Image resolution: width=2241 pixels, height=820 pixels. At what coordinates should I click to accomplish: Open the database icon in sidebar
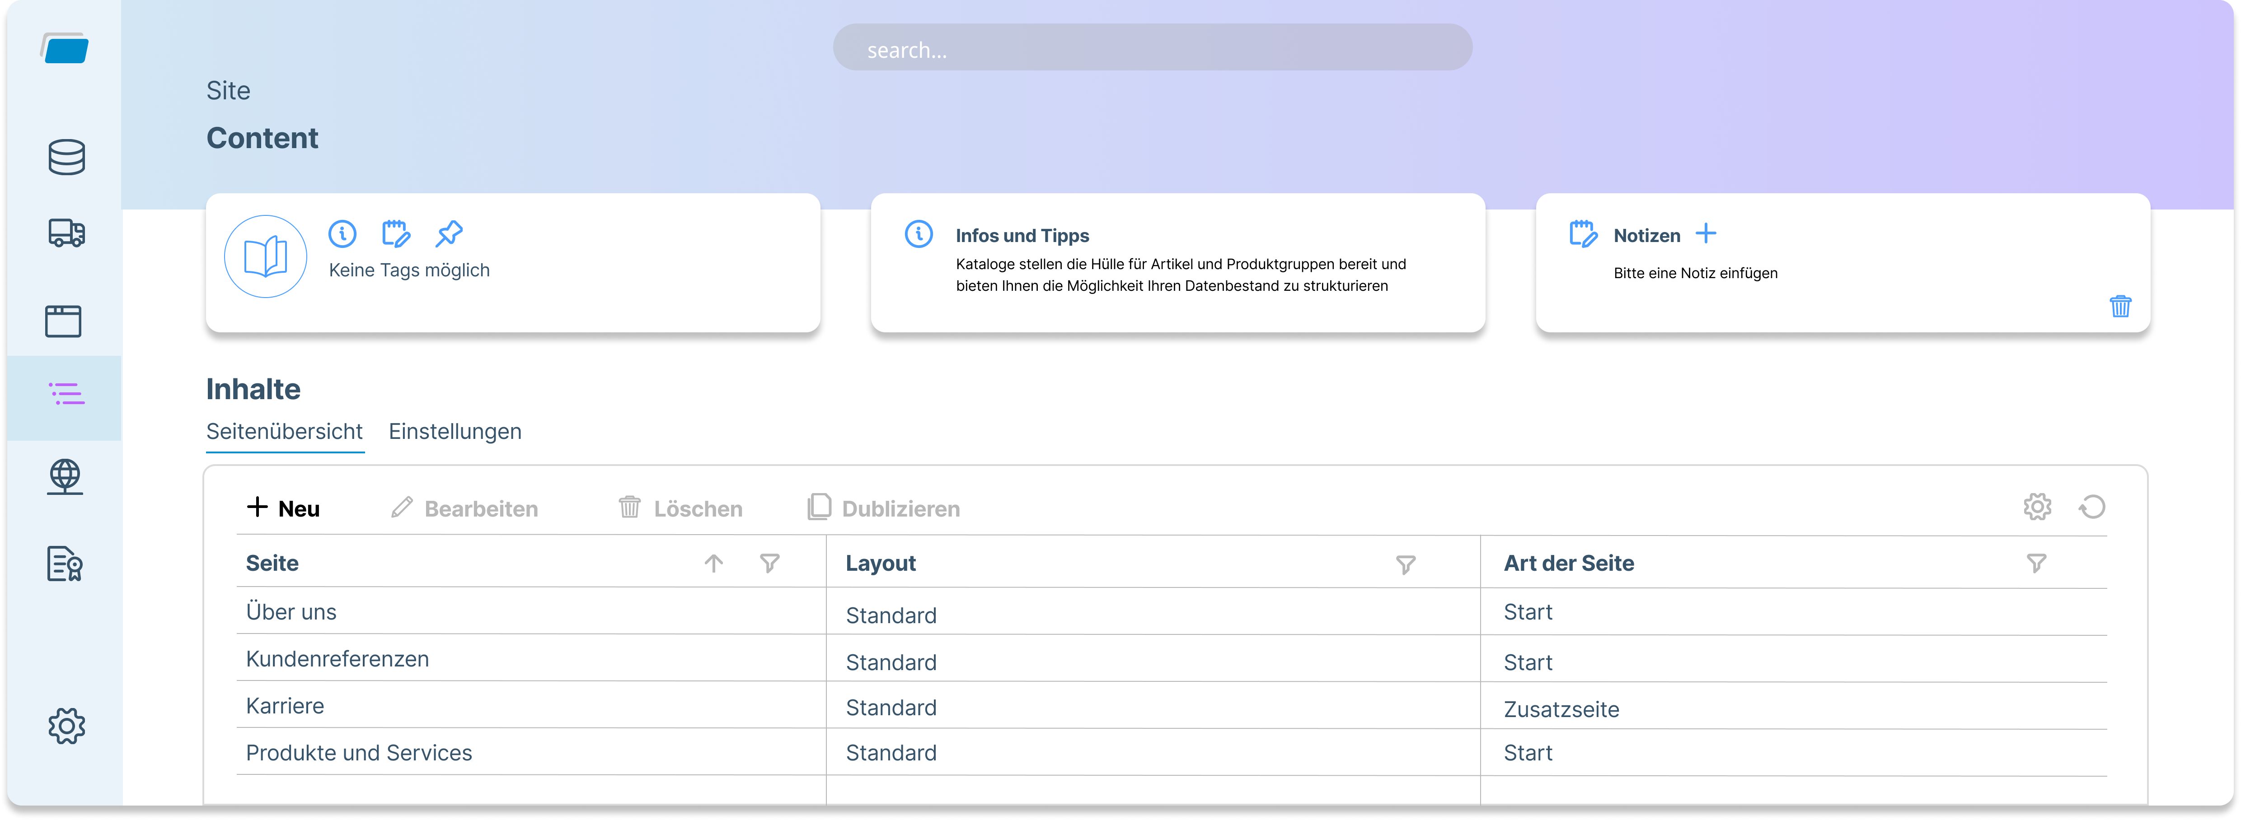[66, 158]
